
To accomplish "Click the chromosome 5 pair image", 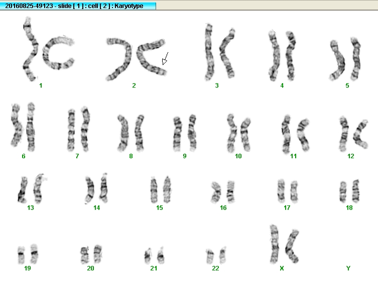I will tap(345, 59).
